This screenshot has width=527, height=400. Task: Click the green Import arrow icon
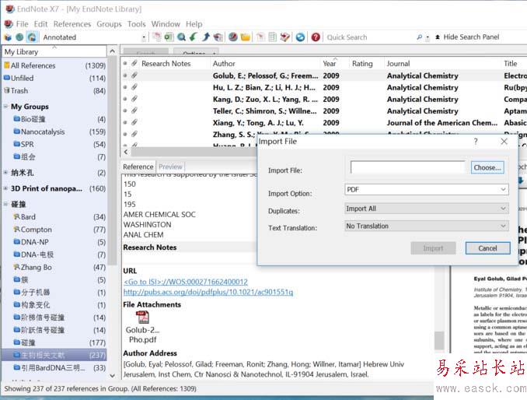point(194,37)
